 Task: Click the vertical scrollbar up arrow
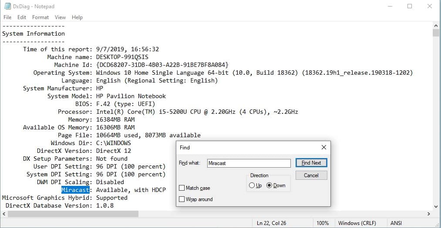pyautogui.click(x=436, y=26)
